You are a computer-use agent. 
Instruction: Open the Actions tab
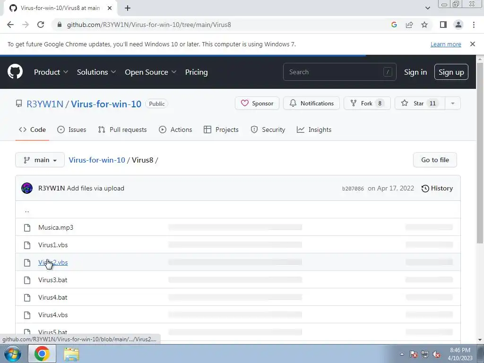[x=175, y=130]
